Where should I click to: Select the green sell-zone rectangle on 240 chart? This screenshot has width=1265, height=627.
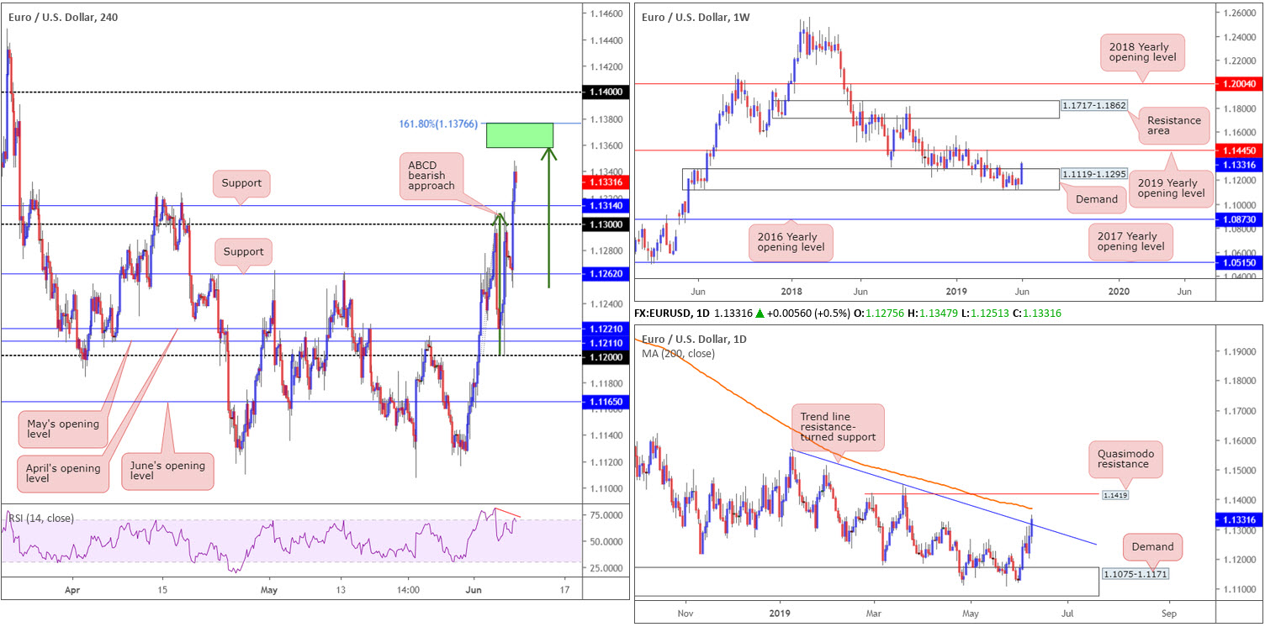point(520,135)
